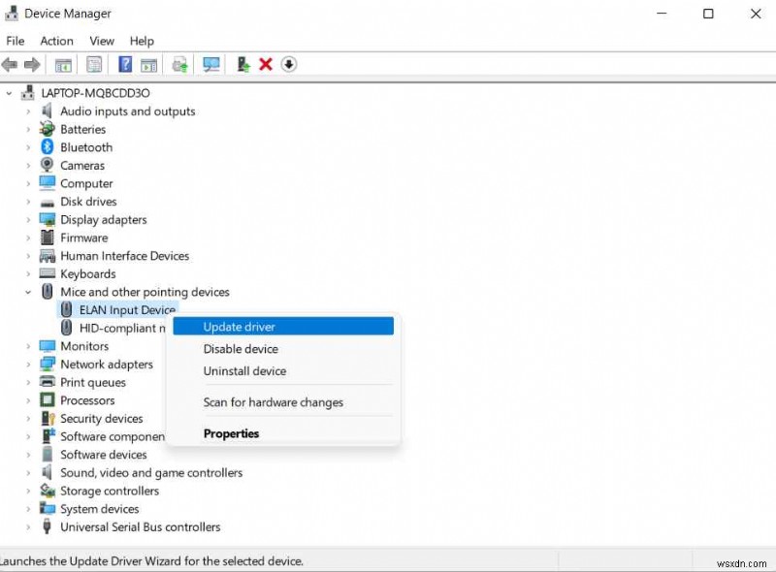Click the Disable device down-arrow toolbar icon
The image size is (776, 572).
click(288, 64)
